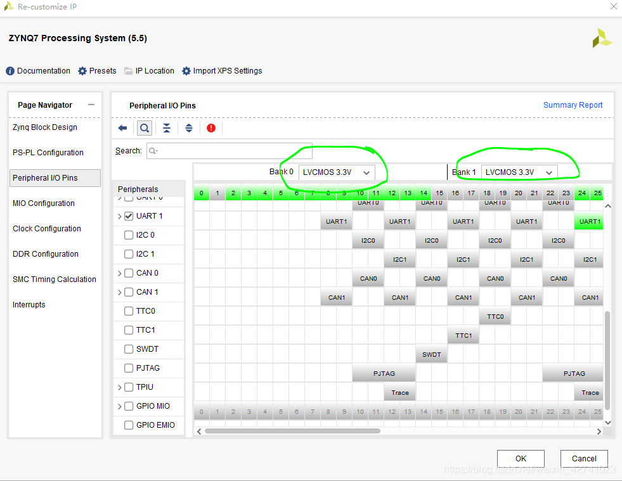Enable the PJTAG checkbox
Viewport: 622px width, 481px height.
point(129,368)
